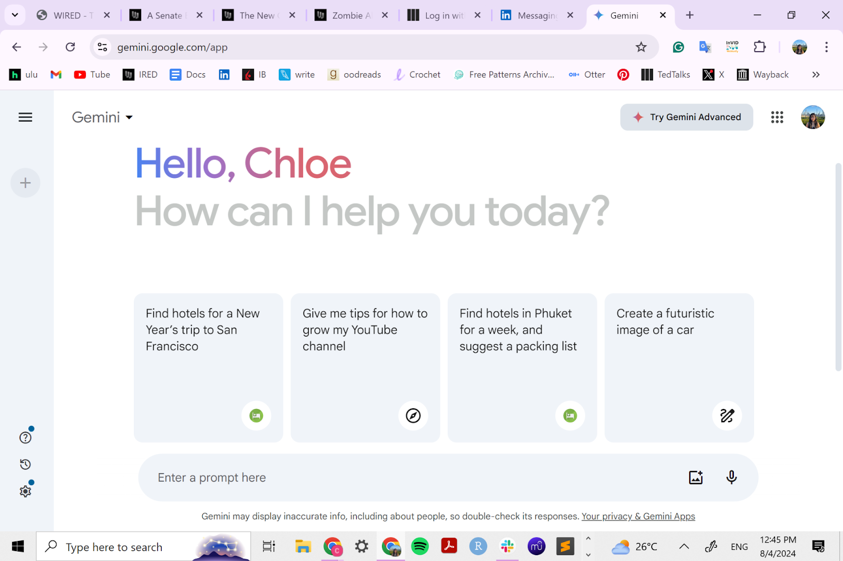Open the weather widget showing 26°C

pos(634,547)
